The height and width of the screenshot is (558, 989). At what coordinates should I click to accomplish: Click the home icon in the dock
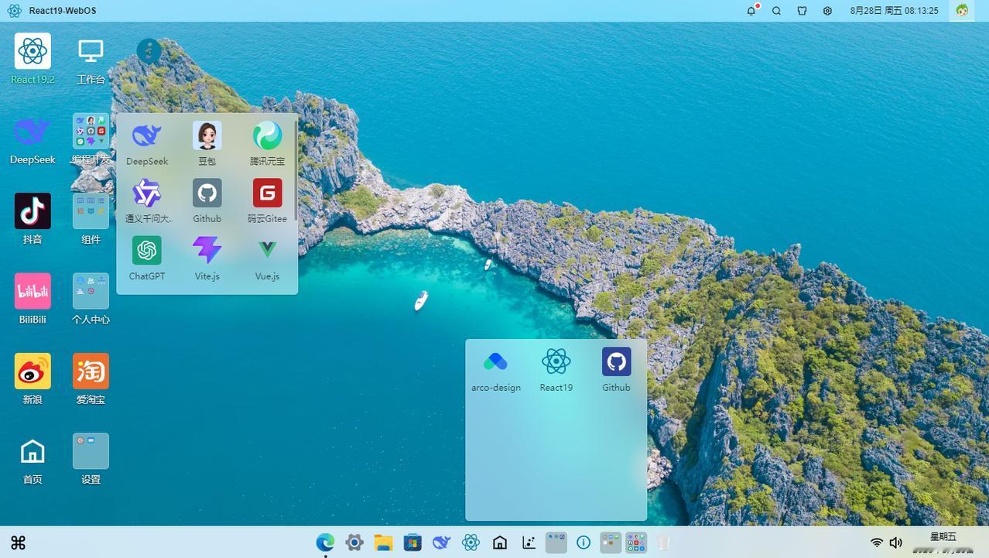click(x=500, y=543)
